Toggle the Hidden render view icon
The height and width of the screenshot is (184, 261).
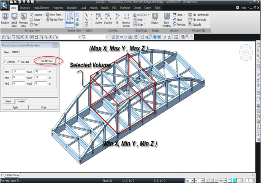click(x=70, y=20)
